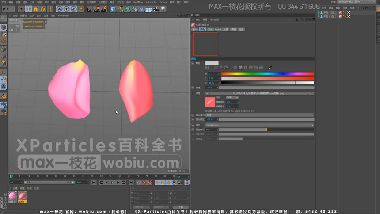Open the Octane menu

(x=163, y=2)
